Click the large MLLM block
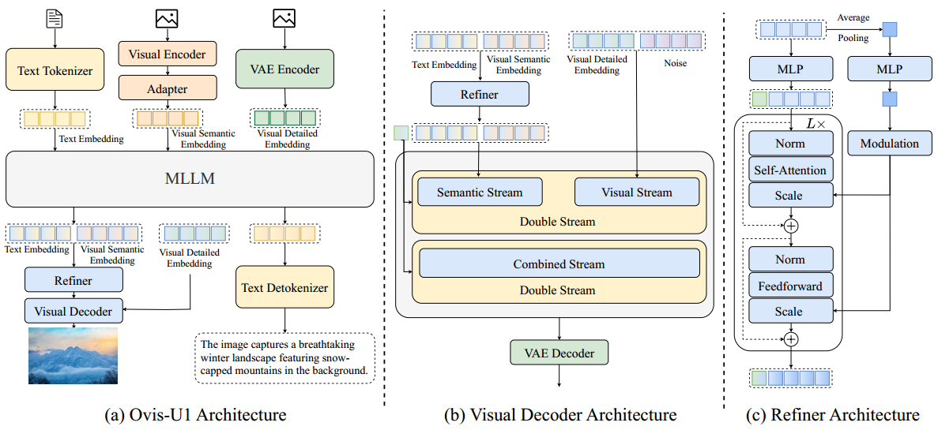Image resolution: width=938 pixels, height=430 pixels. click(x=190, y=179)
